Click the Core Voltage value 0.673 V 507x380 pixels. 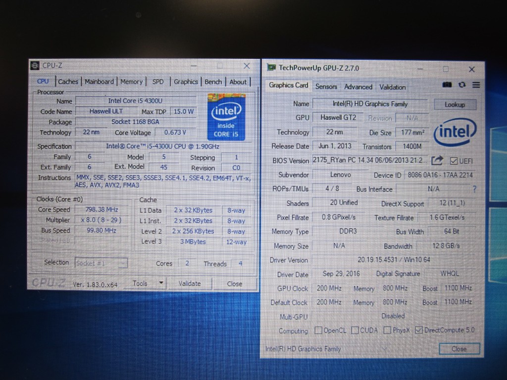(x=175, y=133)
